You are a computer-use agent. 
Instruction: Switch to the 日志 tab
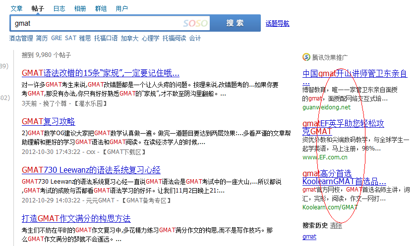point(59,8)
